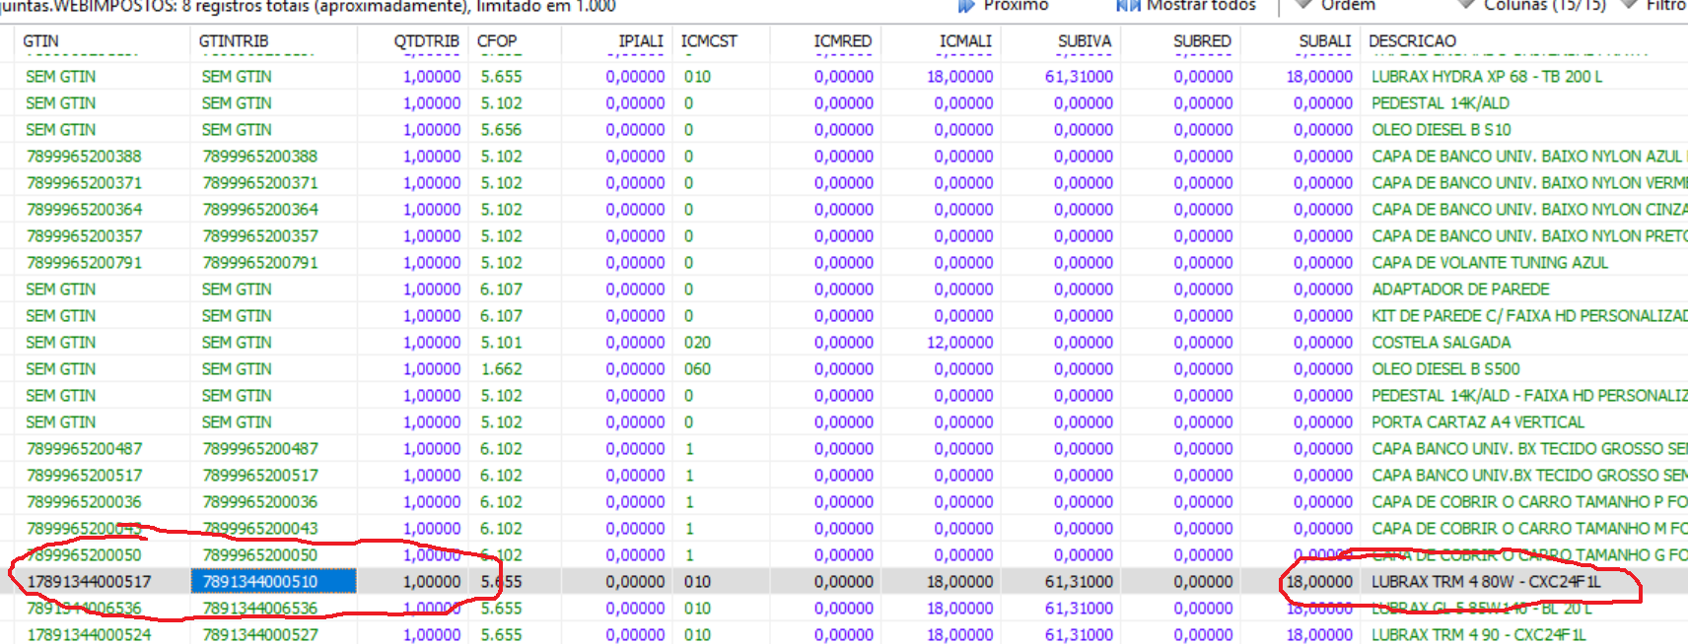Viewport: 1688px width, 644px height.
Task: Click the SUBALI column header
Action: pos(1324,41)
